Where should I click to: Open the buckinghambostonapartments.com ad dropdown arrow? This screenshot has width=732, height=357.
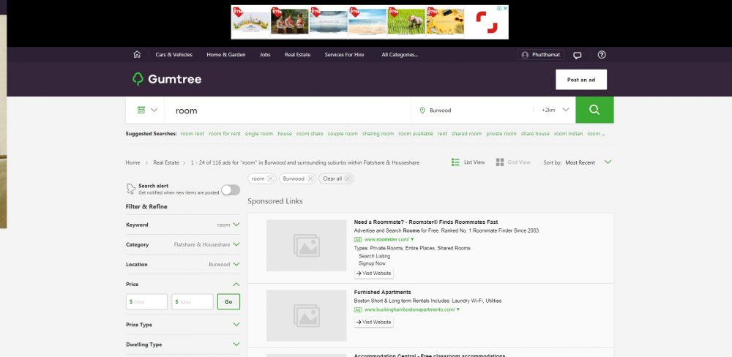pyautogui.click(x=458, y=309)
